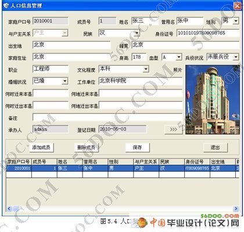Screen dimensions: 244x232
Task: Click the 曾用名 field containing 张中
Action: [x=190, y=21]
